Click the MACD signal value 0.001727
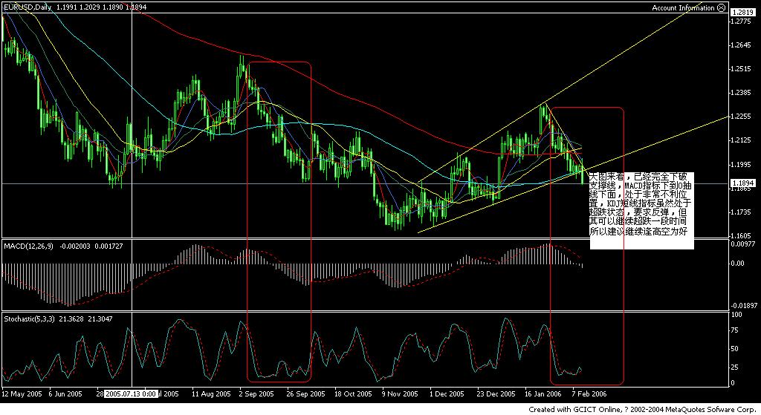The height and width of the screenshot is (415, 761). coord(109,246)
